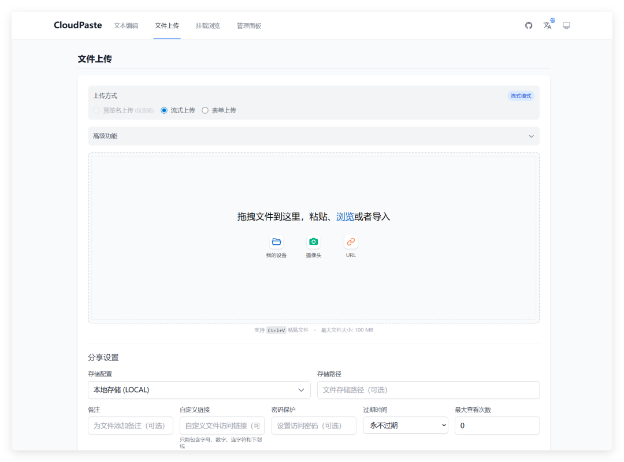The height and width of the screenshot is (462, 624).
Task: Click the language switcher icon
Action: [547, 25]
